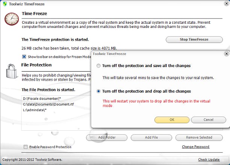
Task: Open the Change Password link
Action: tap(195, 147)
